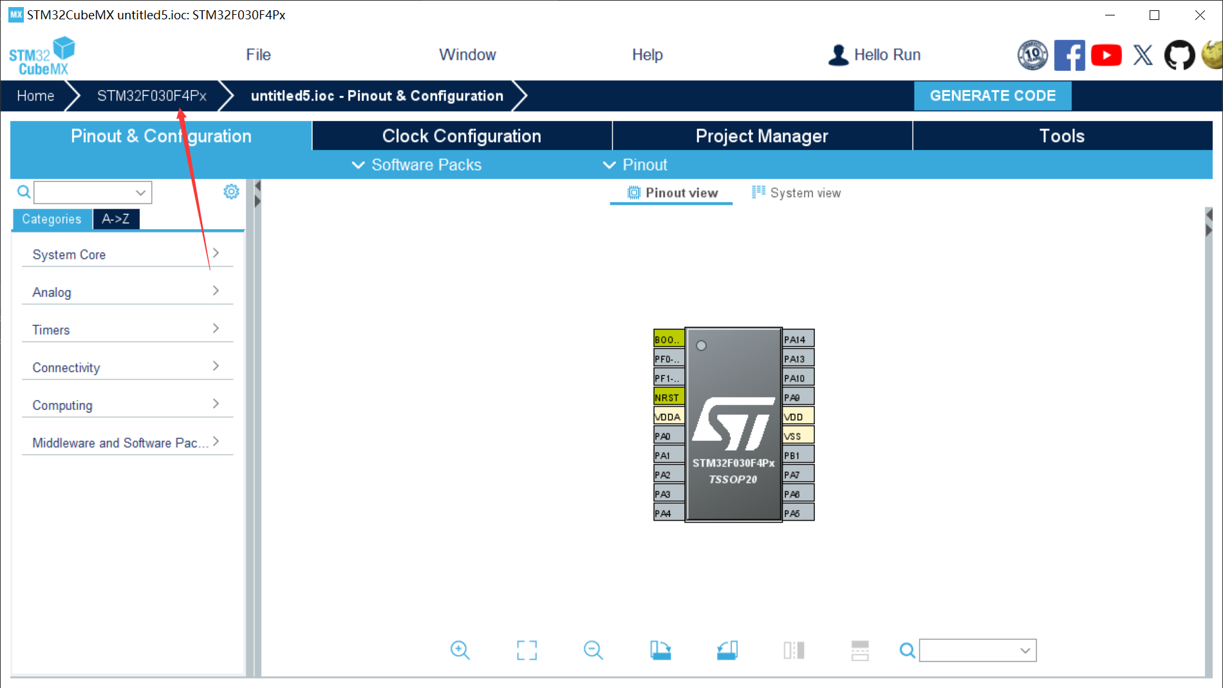Open the Window menu
This screenshot has width=1223, height=688.
click(467, 55)
